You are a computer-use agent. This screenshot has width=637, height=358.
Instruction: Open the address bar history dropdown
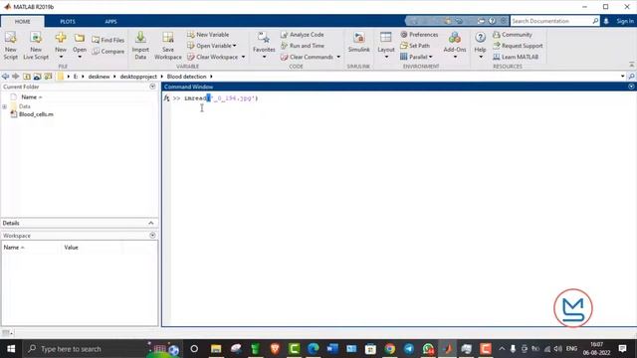(x=622, y=77)
